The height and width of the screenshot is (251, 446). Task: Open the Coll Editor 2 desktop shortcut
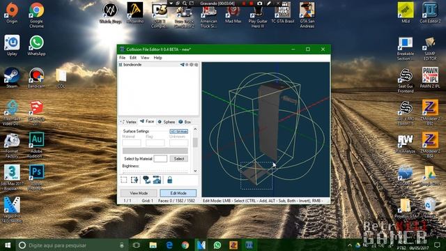[430, 13]
